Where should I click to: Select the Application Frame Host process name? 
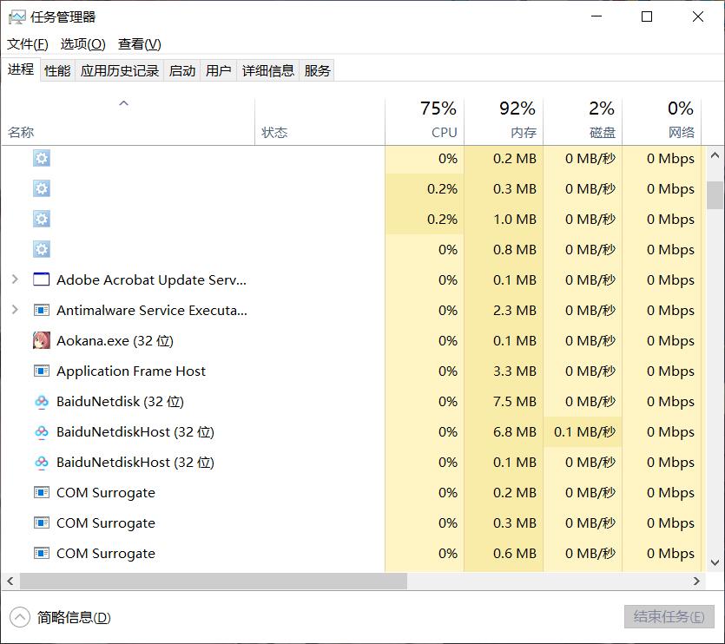pos(131,371)
